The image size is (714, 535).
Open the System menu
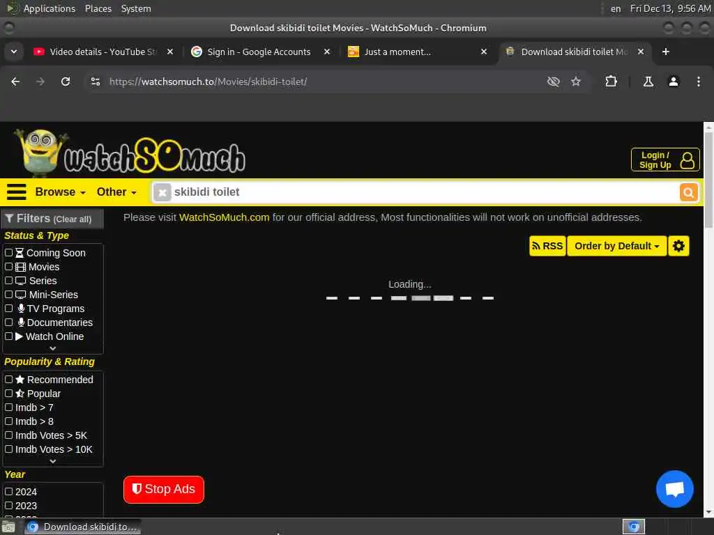tap(136, 8)
